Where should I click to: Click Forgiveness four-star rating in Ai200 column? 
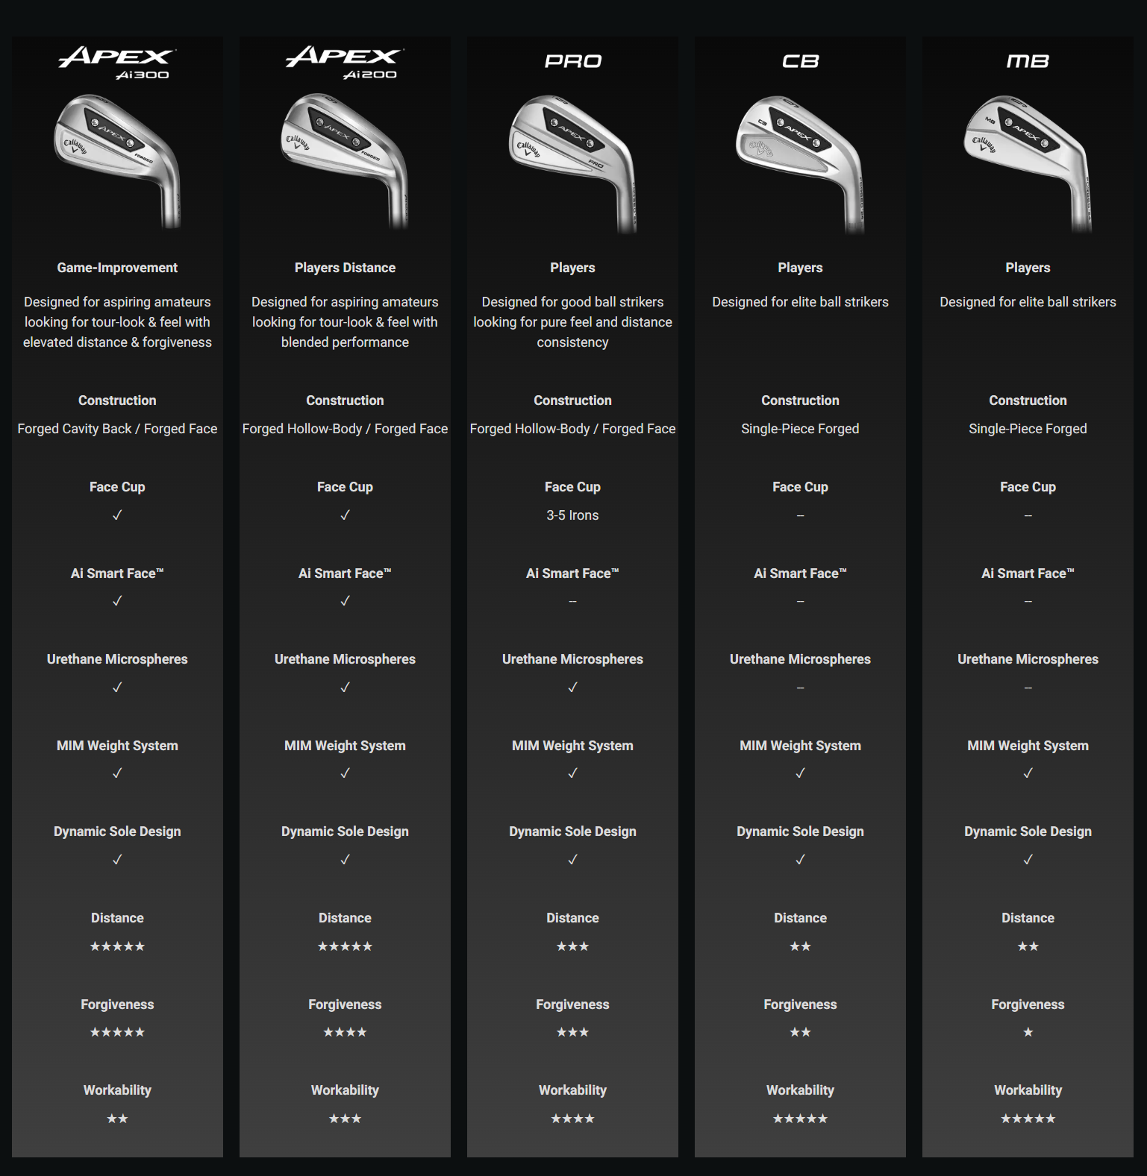(345, 1032)
